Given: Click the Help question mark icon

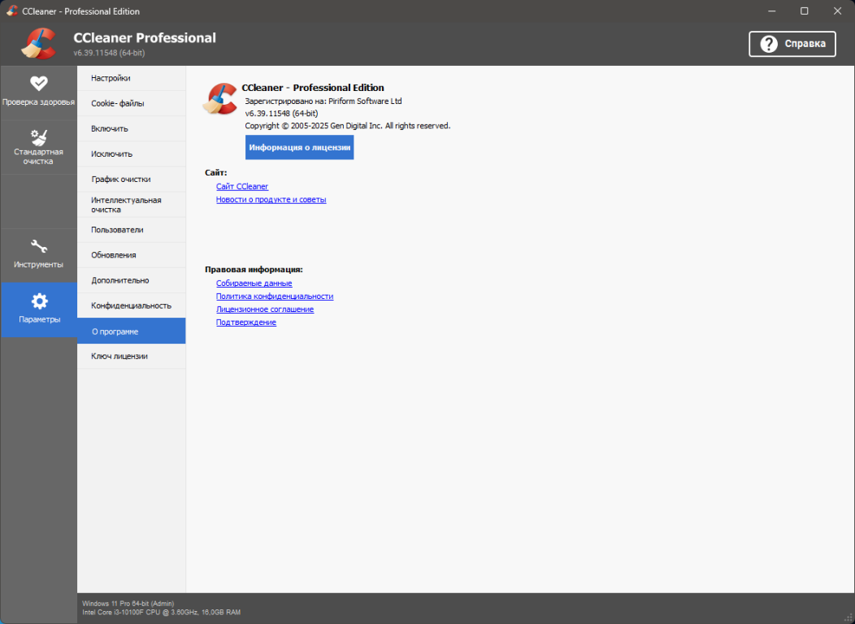Looking at the screenshot, I should point(769,44).
